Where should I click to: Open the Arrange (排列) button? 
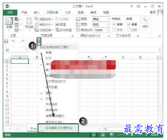pyautogui.click(x=145, y=24)
